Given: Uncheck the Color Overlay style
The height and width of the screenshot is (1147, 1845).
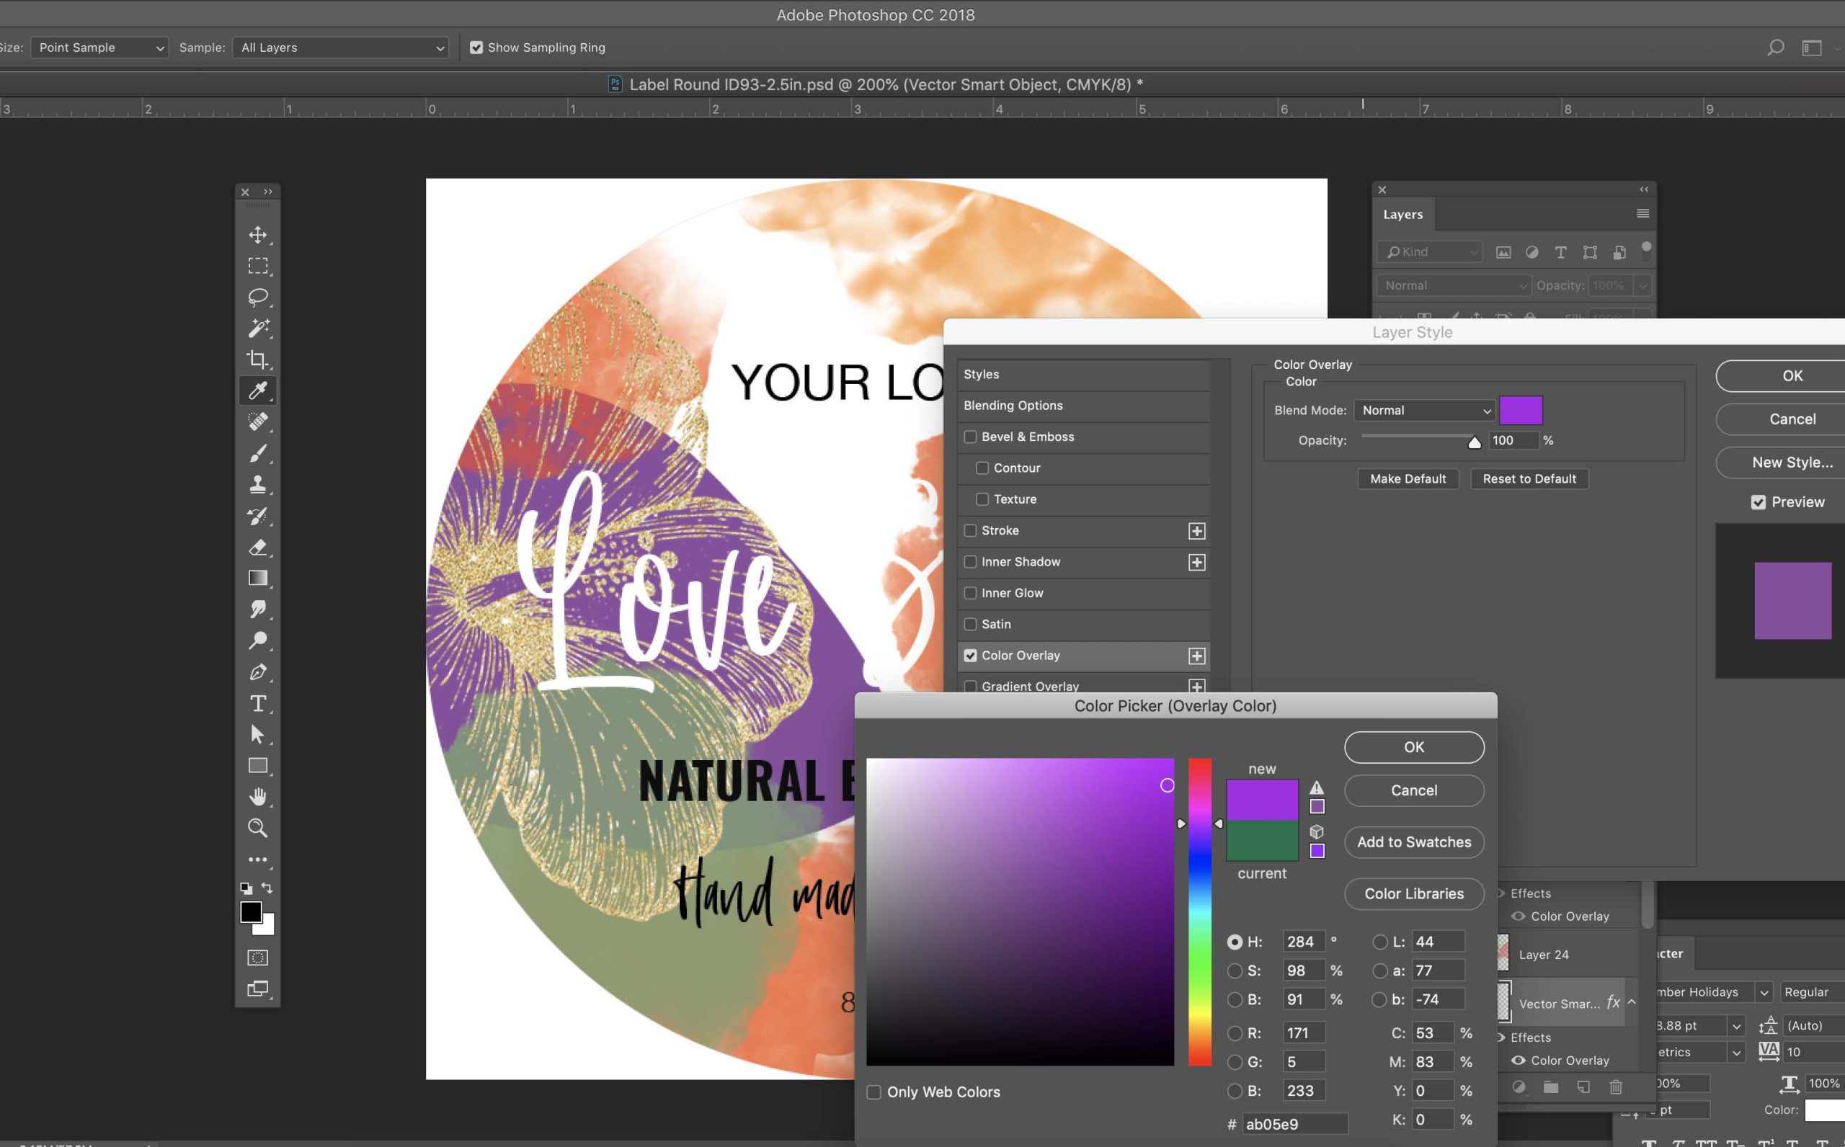Looking at the screenshot, I should (970, 656).
